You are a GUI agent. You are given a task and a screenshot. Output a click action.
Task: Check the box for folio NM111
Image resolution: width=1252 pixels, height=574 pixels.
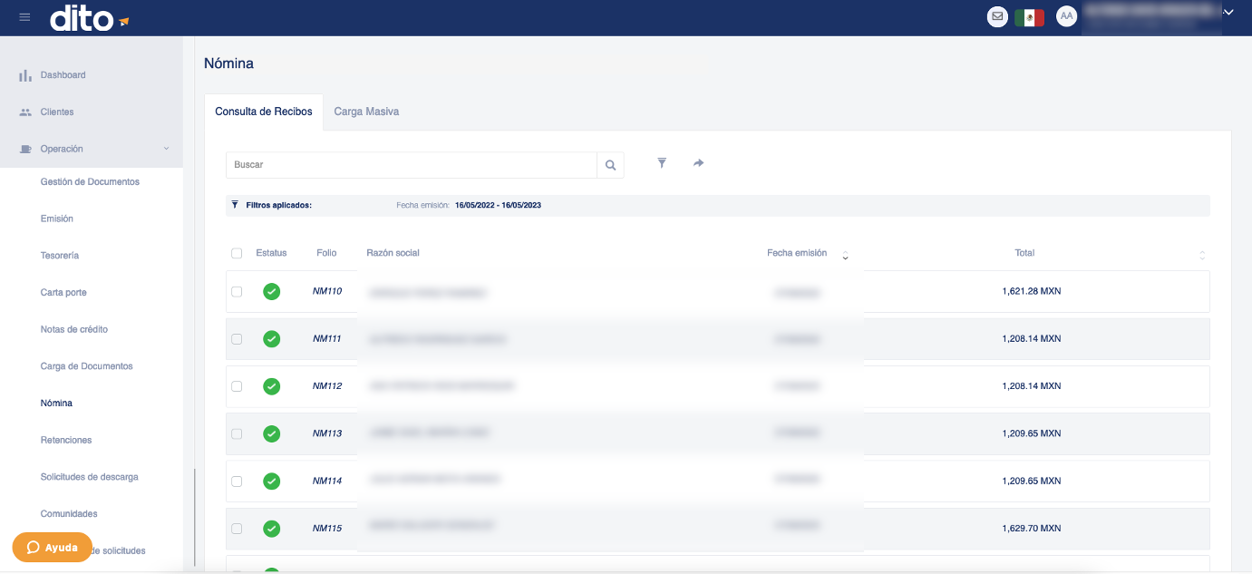pos(237,339)
